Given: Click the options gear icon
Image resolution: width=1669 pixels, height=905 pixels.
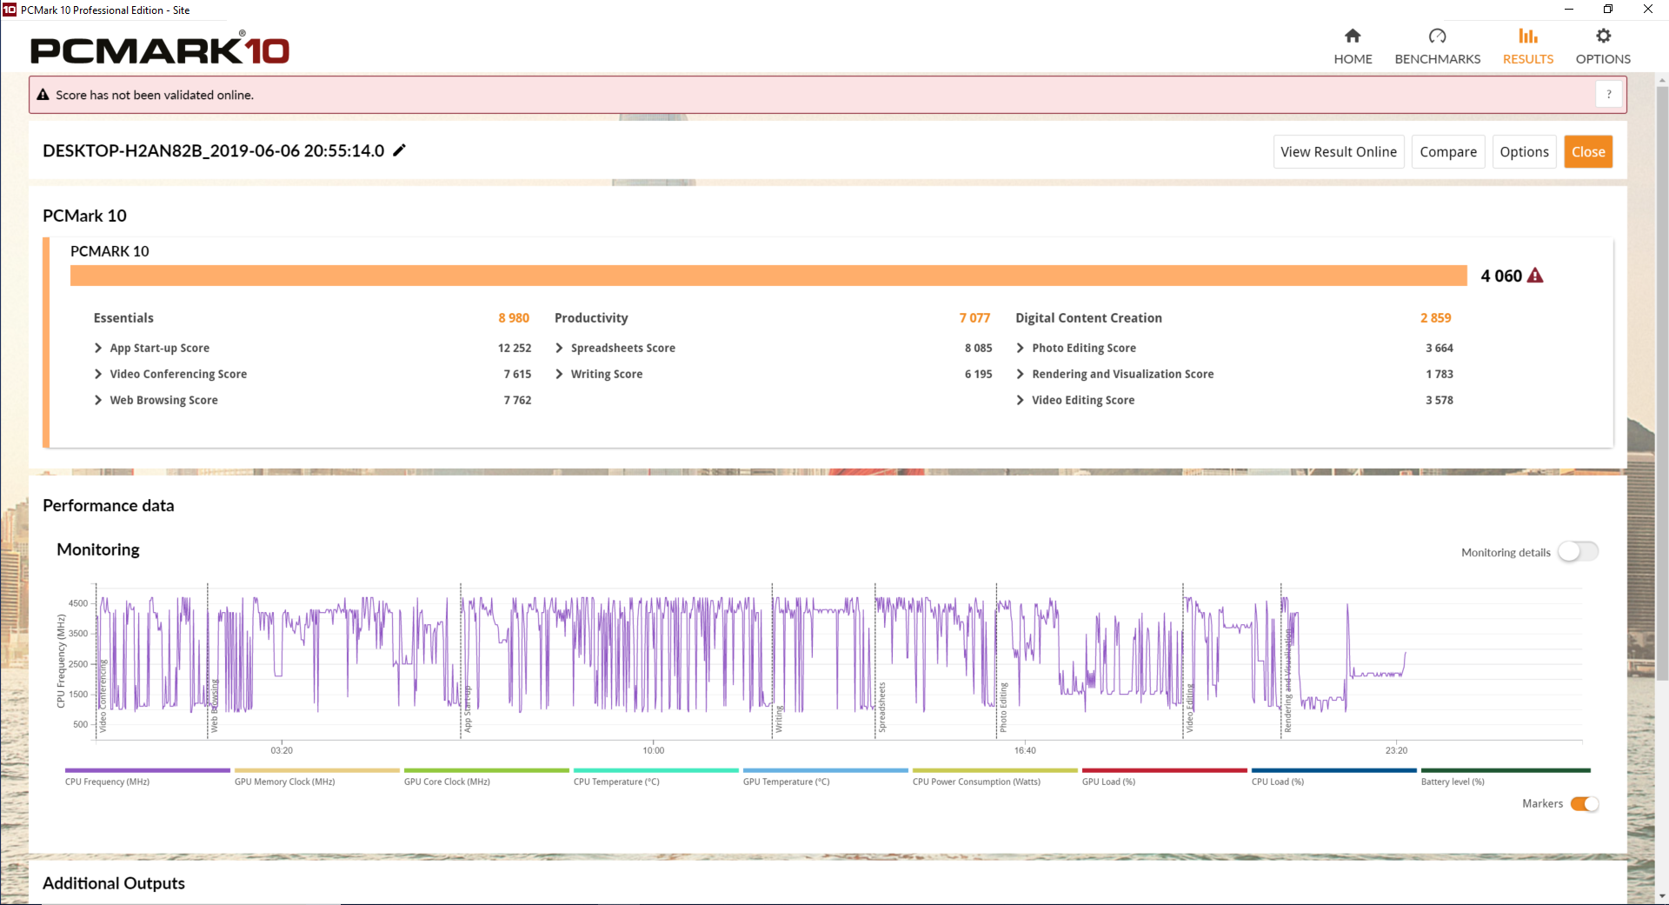Looking at the screenshot, I should point(1603,36).
